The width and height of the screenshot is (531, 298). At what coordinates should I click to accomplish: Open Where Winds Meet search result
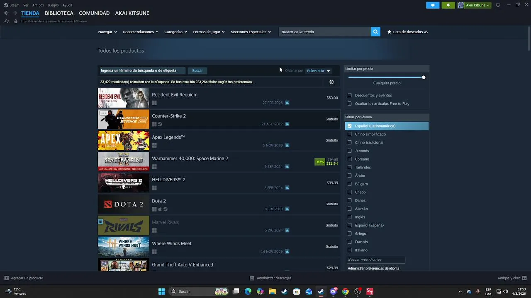(x=219, y=247)
